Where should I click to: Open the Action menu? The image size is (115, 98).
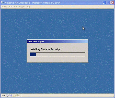pos(4,7)
